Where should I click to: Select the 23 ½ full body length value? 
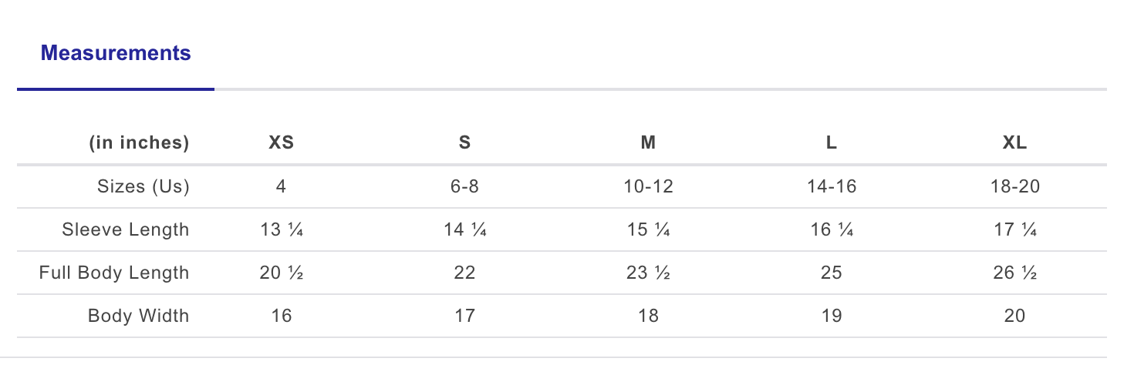click(648, 273)
